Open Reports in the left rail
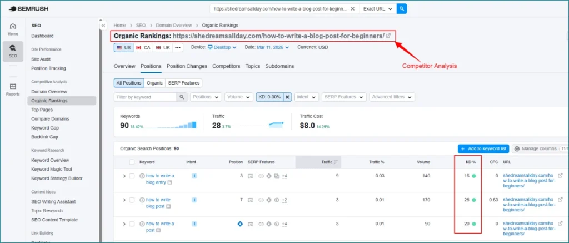The width and height of the screenshot is (569, 243). pyautogui.click(x=13, y=90)
